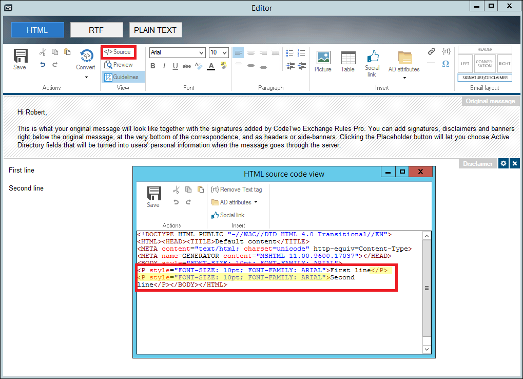The width and height of the screenshot is (523, 379).
Task: Toggle Underline formatting button
Action: click(175, 66)
